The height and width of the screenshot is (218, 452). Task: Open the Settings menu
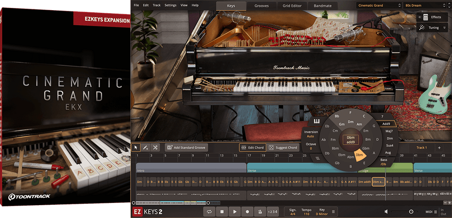click(170, 5)
